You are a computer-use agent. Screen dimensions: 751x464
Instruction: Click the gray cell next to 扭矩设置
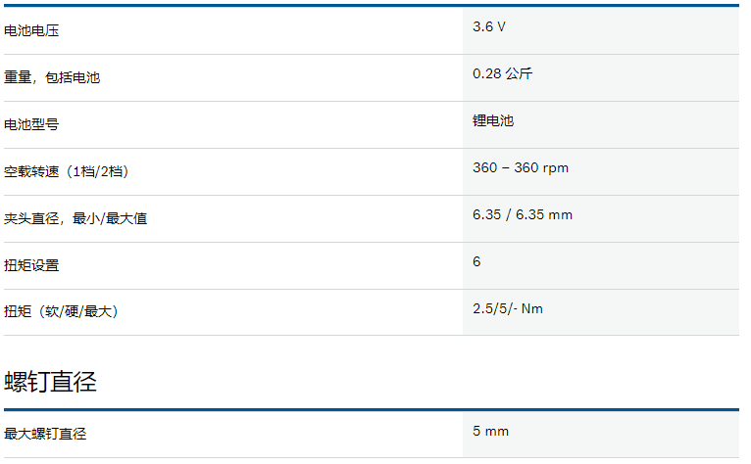click(x=601, y=266)
